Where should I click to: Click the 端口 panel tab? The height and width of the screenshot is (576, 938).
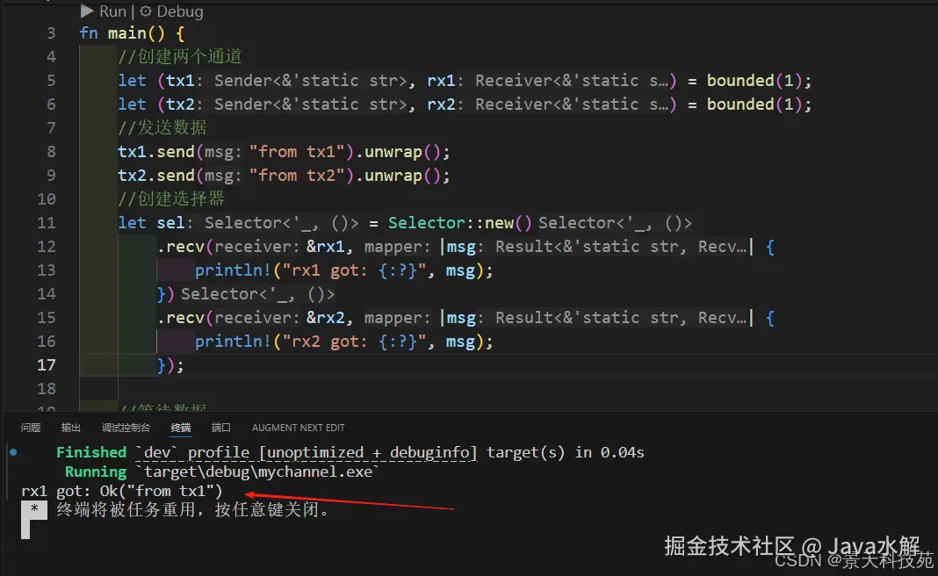(220, 428)
